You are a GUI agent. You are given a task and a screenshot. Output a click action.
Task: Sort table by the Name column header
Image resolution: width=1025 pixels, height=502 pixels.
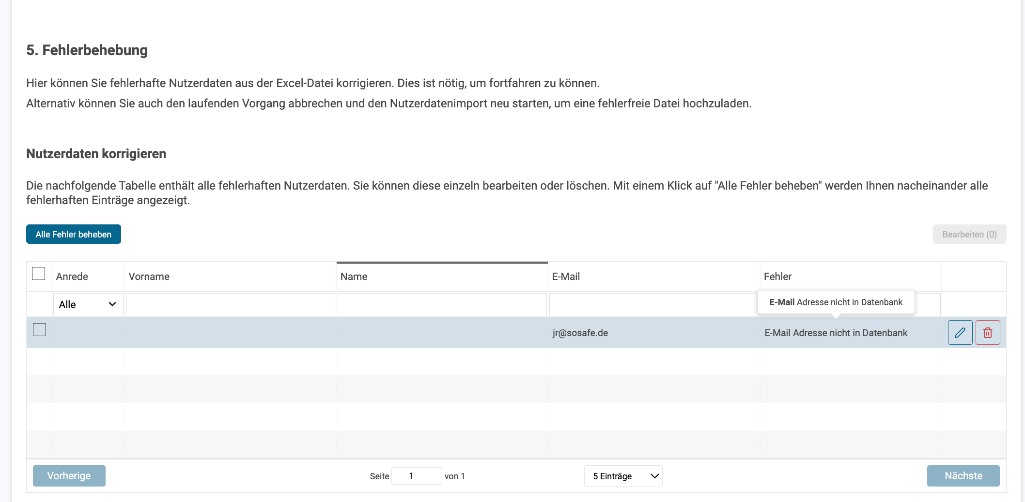point(441,277)
